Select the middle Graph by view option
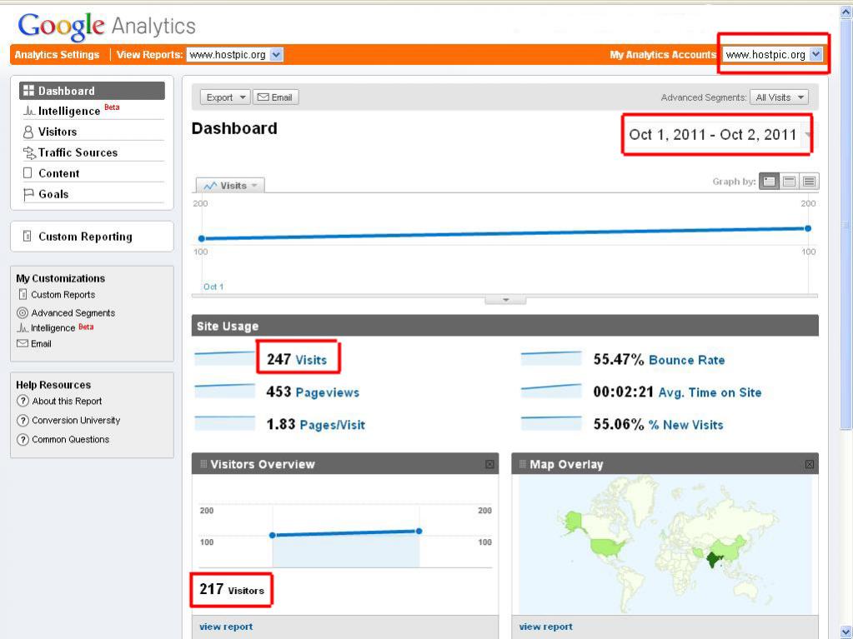 790,182
